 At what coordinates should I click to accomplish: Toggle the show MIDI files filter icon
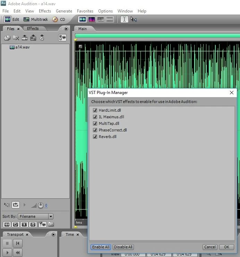[x=33, y=224]
